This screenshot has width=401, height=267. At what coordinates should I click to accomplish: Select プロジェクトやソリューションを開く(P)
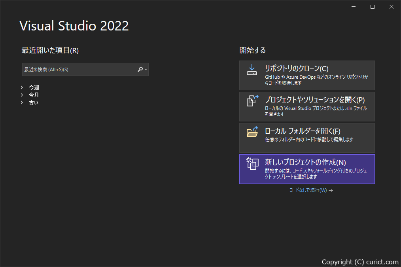pos(306,106)
